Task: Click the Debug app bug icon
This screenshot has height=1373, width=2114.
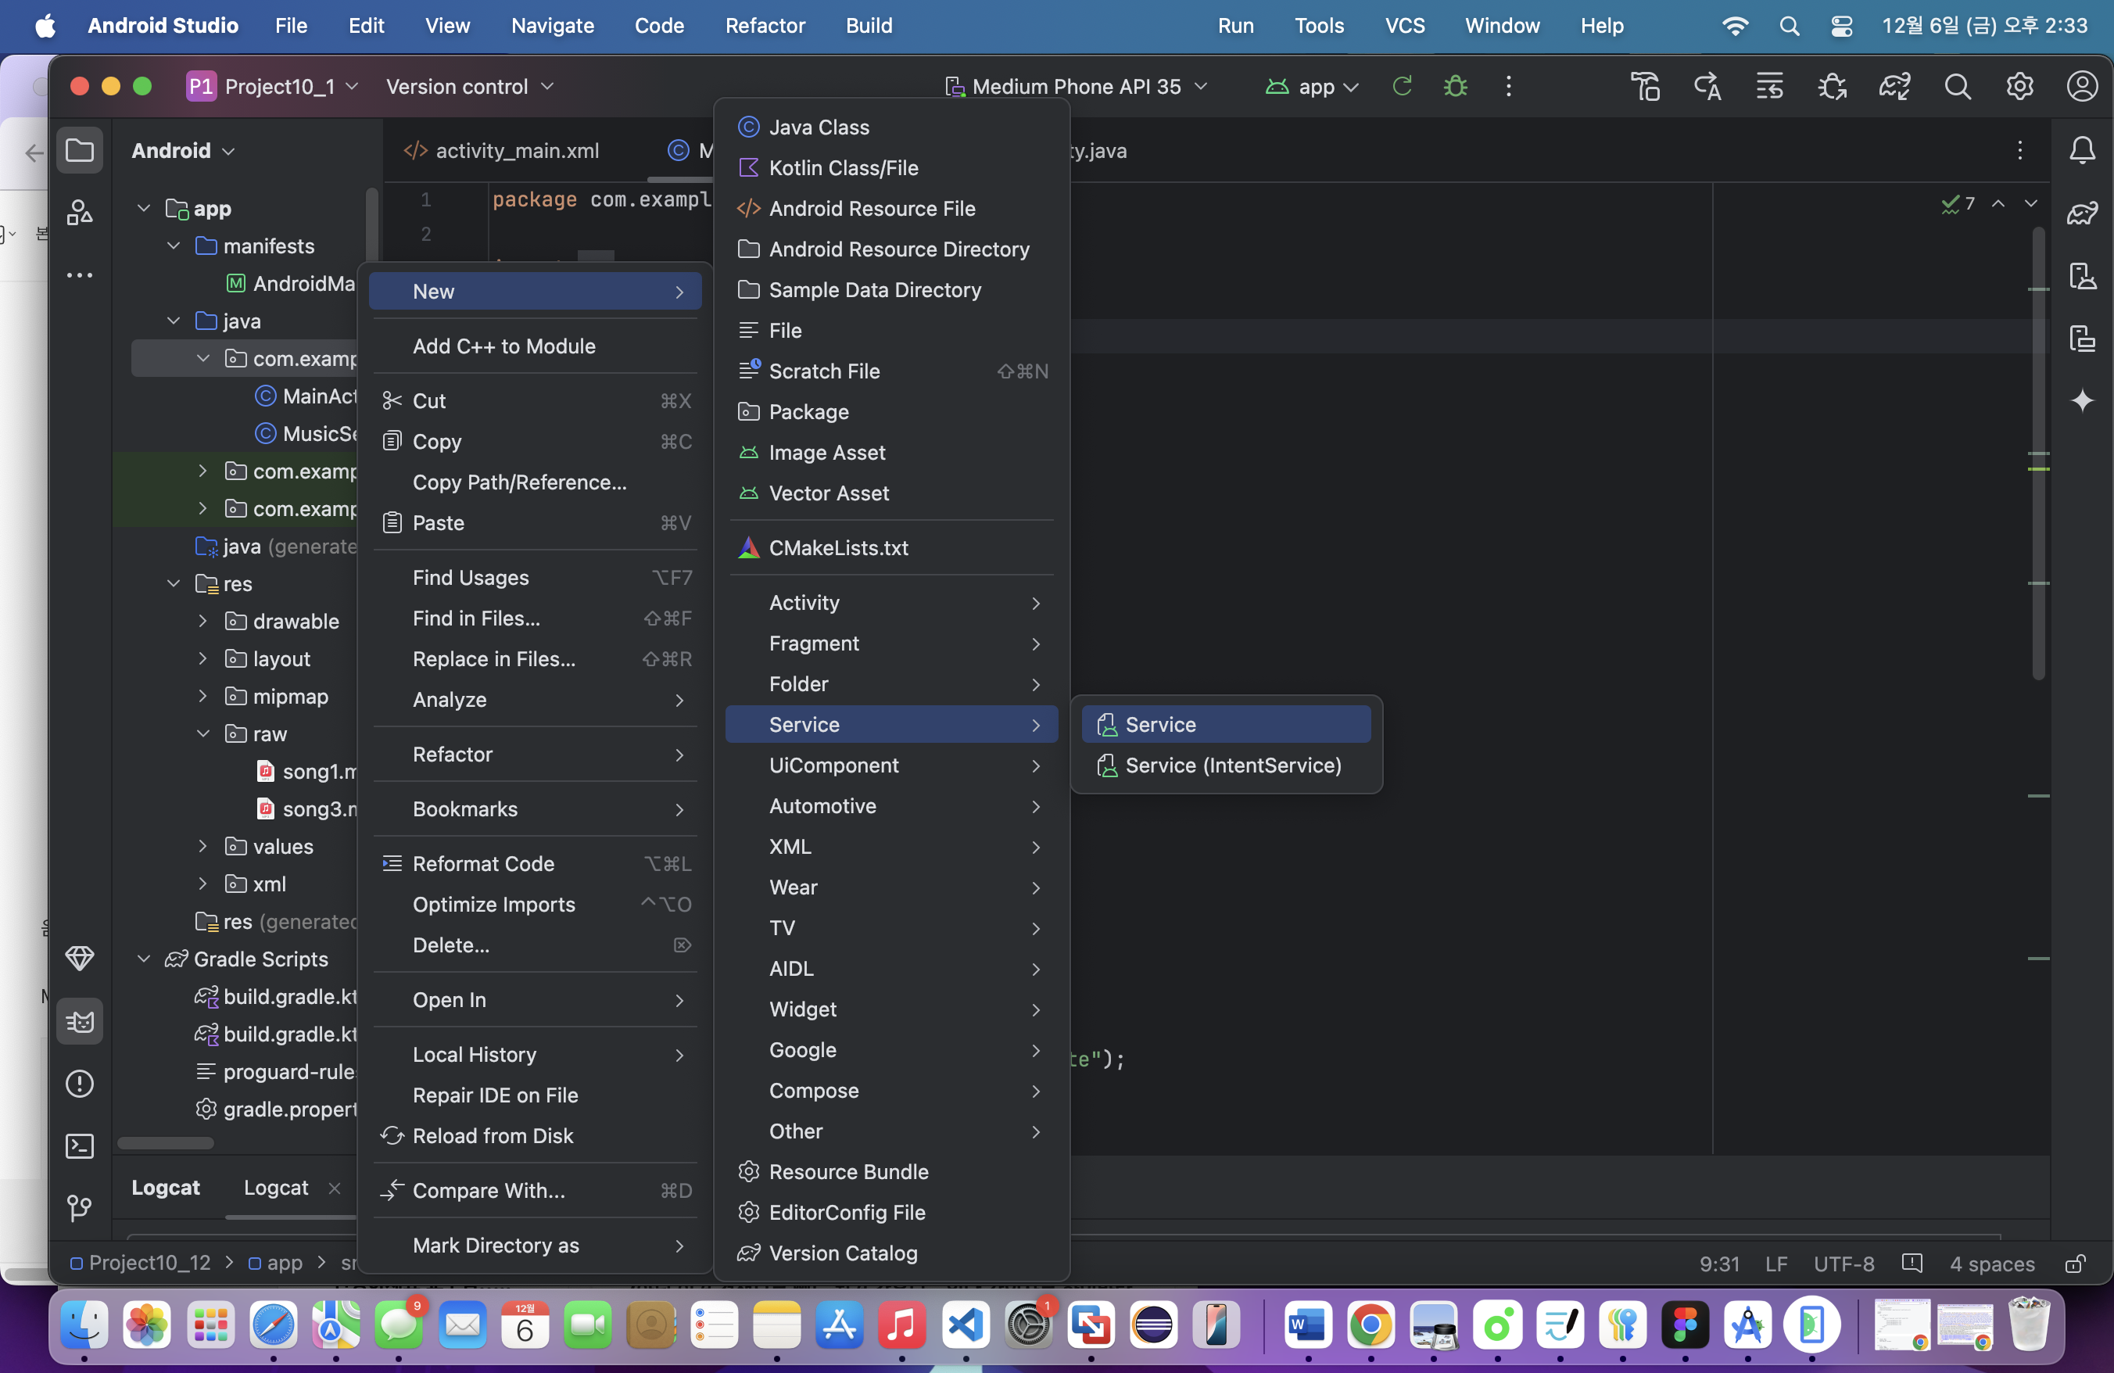Action: click(1455, 86)
